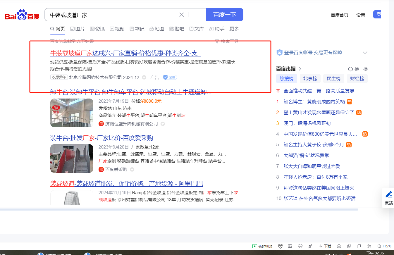Viewport: 394px width, 255px height.
Task: Click the 换一换 refresh icon
Action: [350, 69]
